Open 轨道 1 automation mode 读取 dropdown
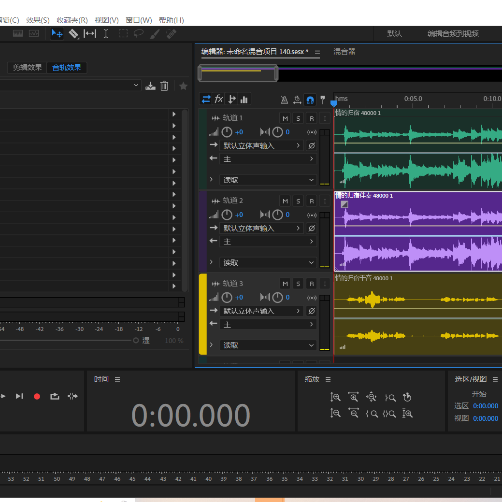 pyautogui.click(x=268, y=180)
